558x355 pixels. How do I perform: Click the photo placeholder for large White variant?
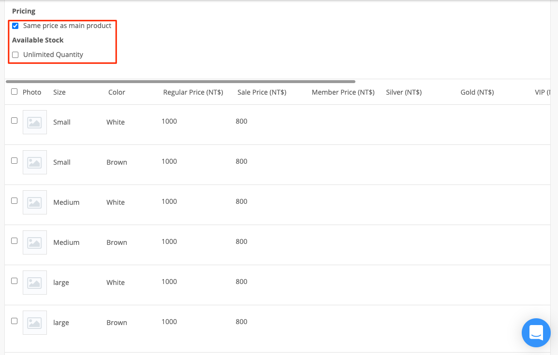34,283
